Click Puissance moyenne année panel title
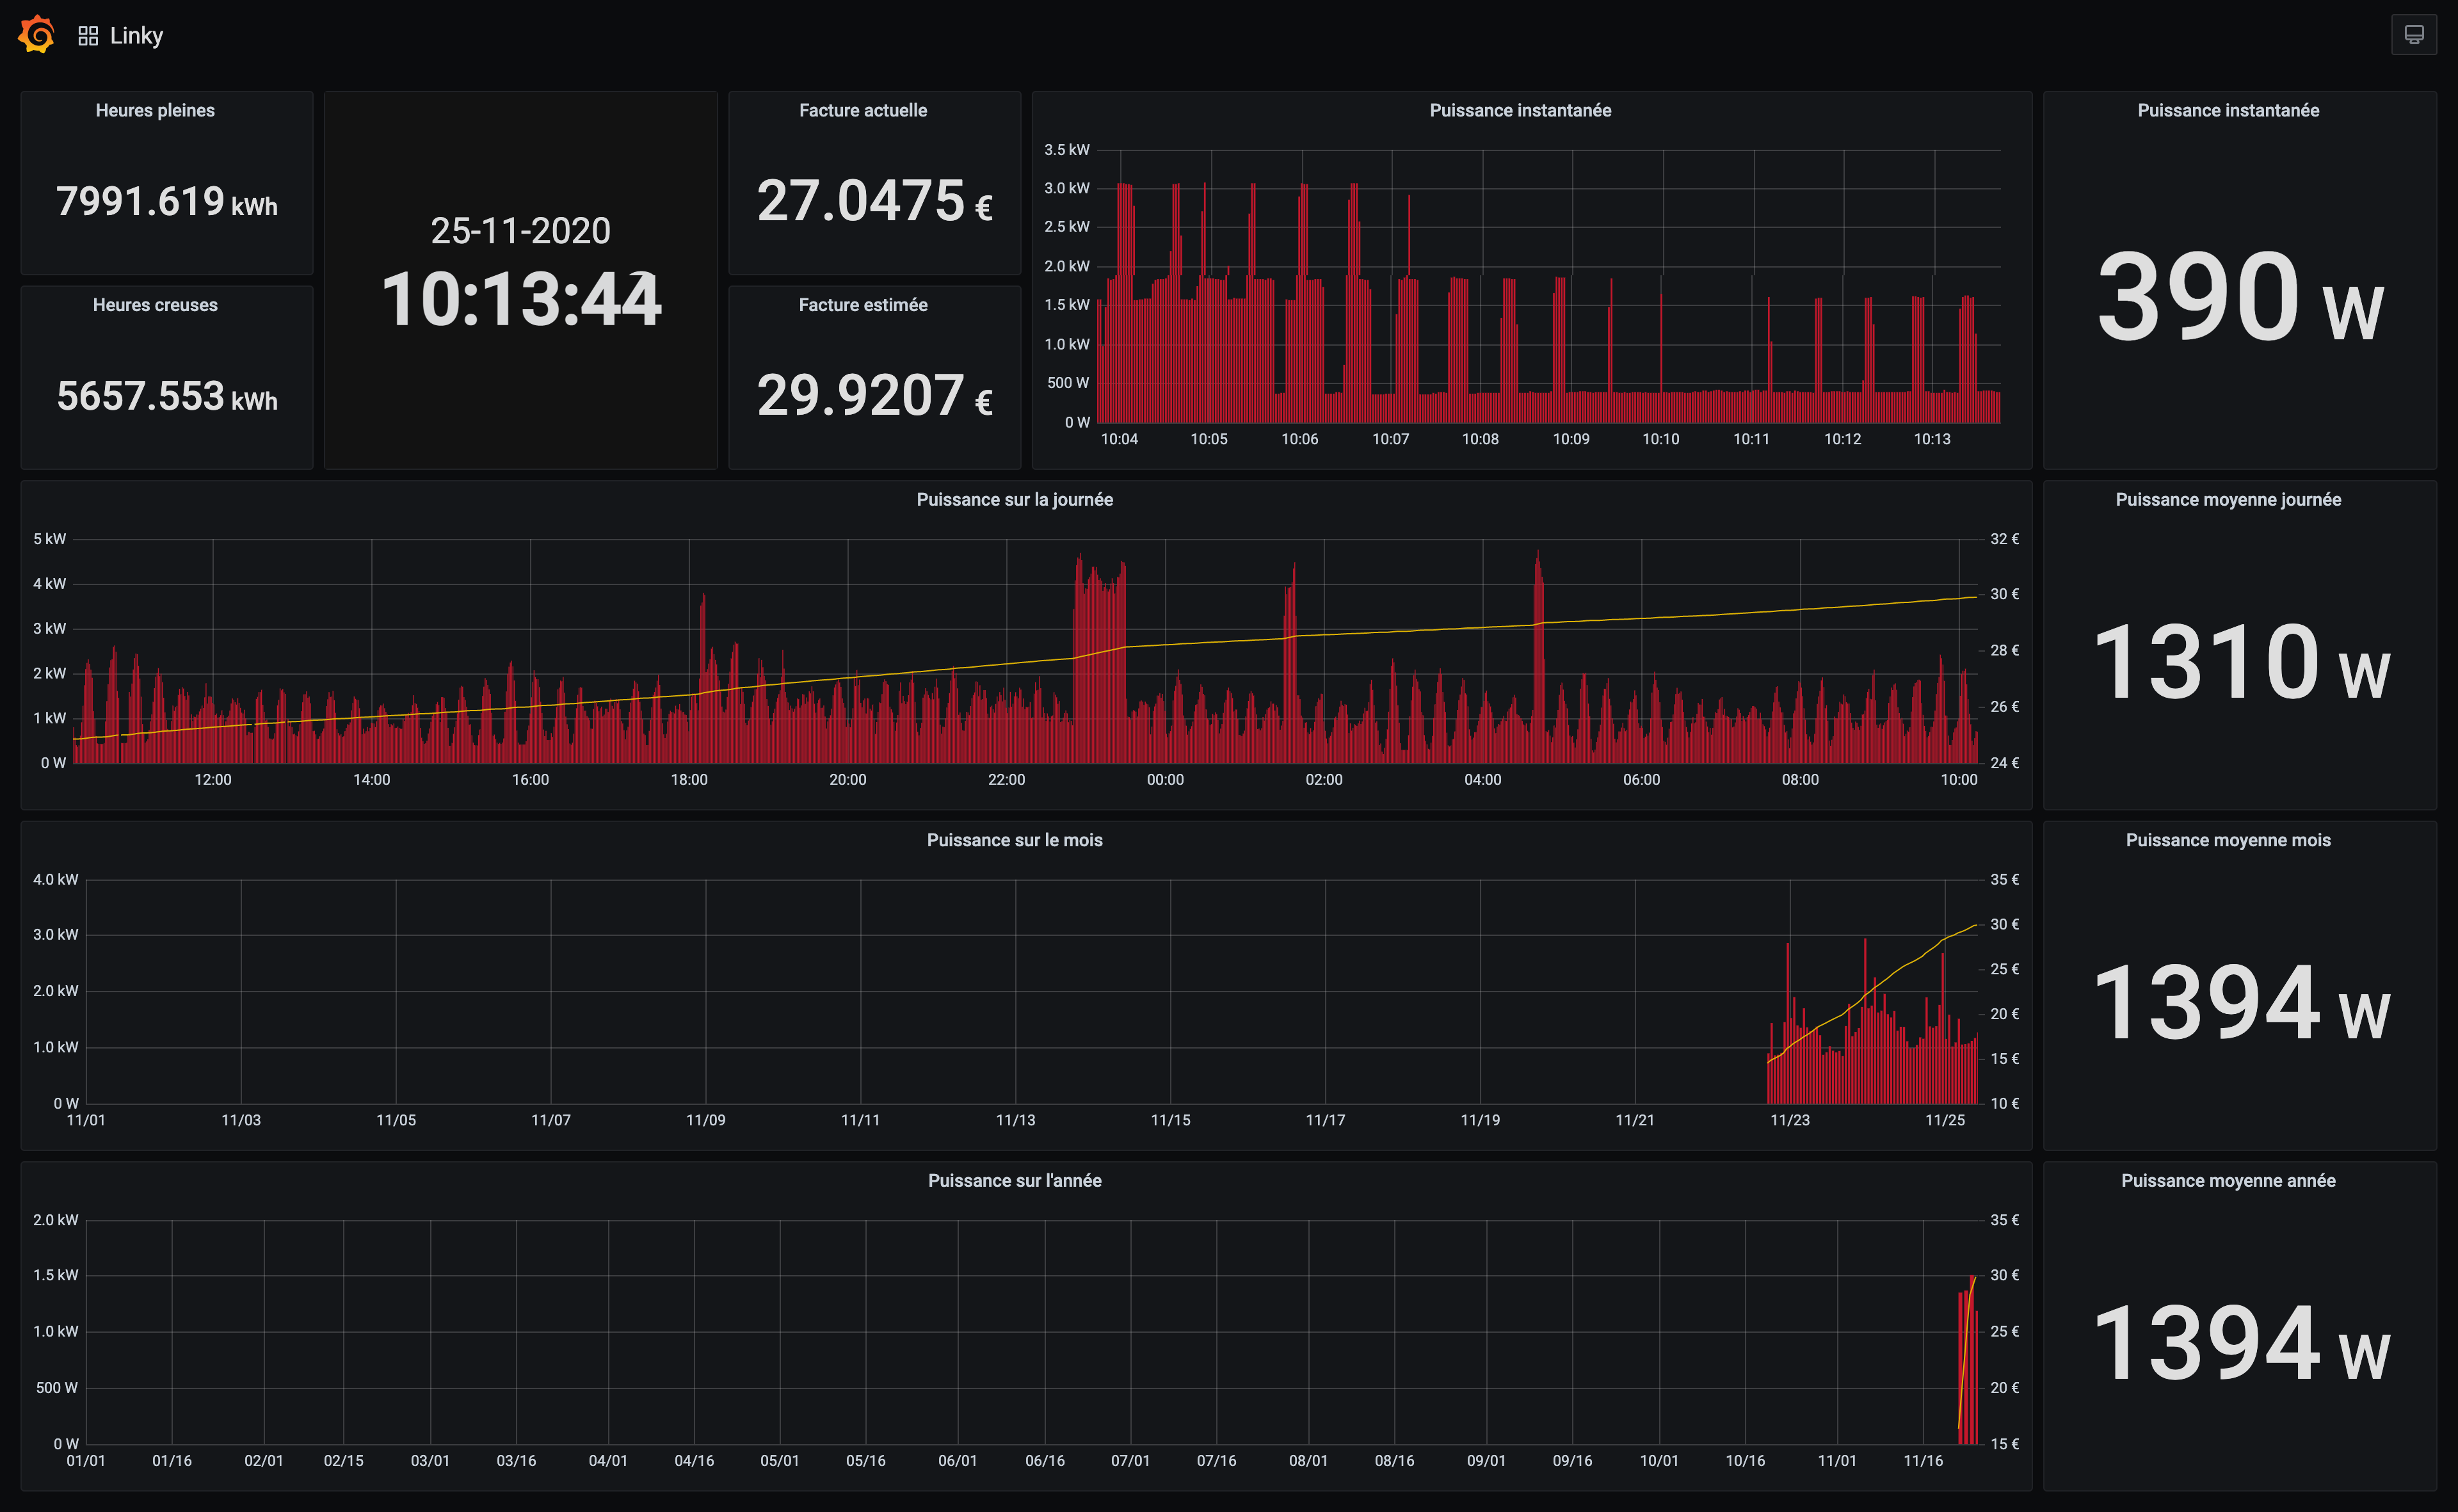This screenshot has height=1512, width=2458. (2227, 1180)
